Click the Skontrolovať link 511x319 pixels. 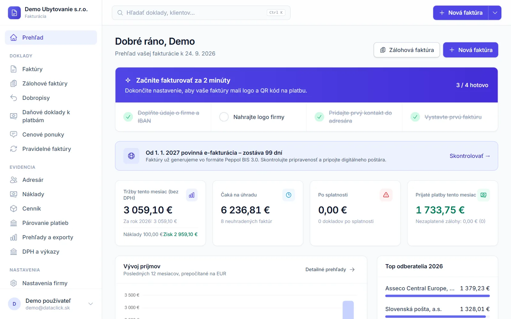(x=469, y=156)
